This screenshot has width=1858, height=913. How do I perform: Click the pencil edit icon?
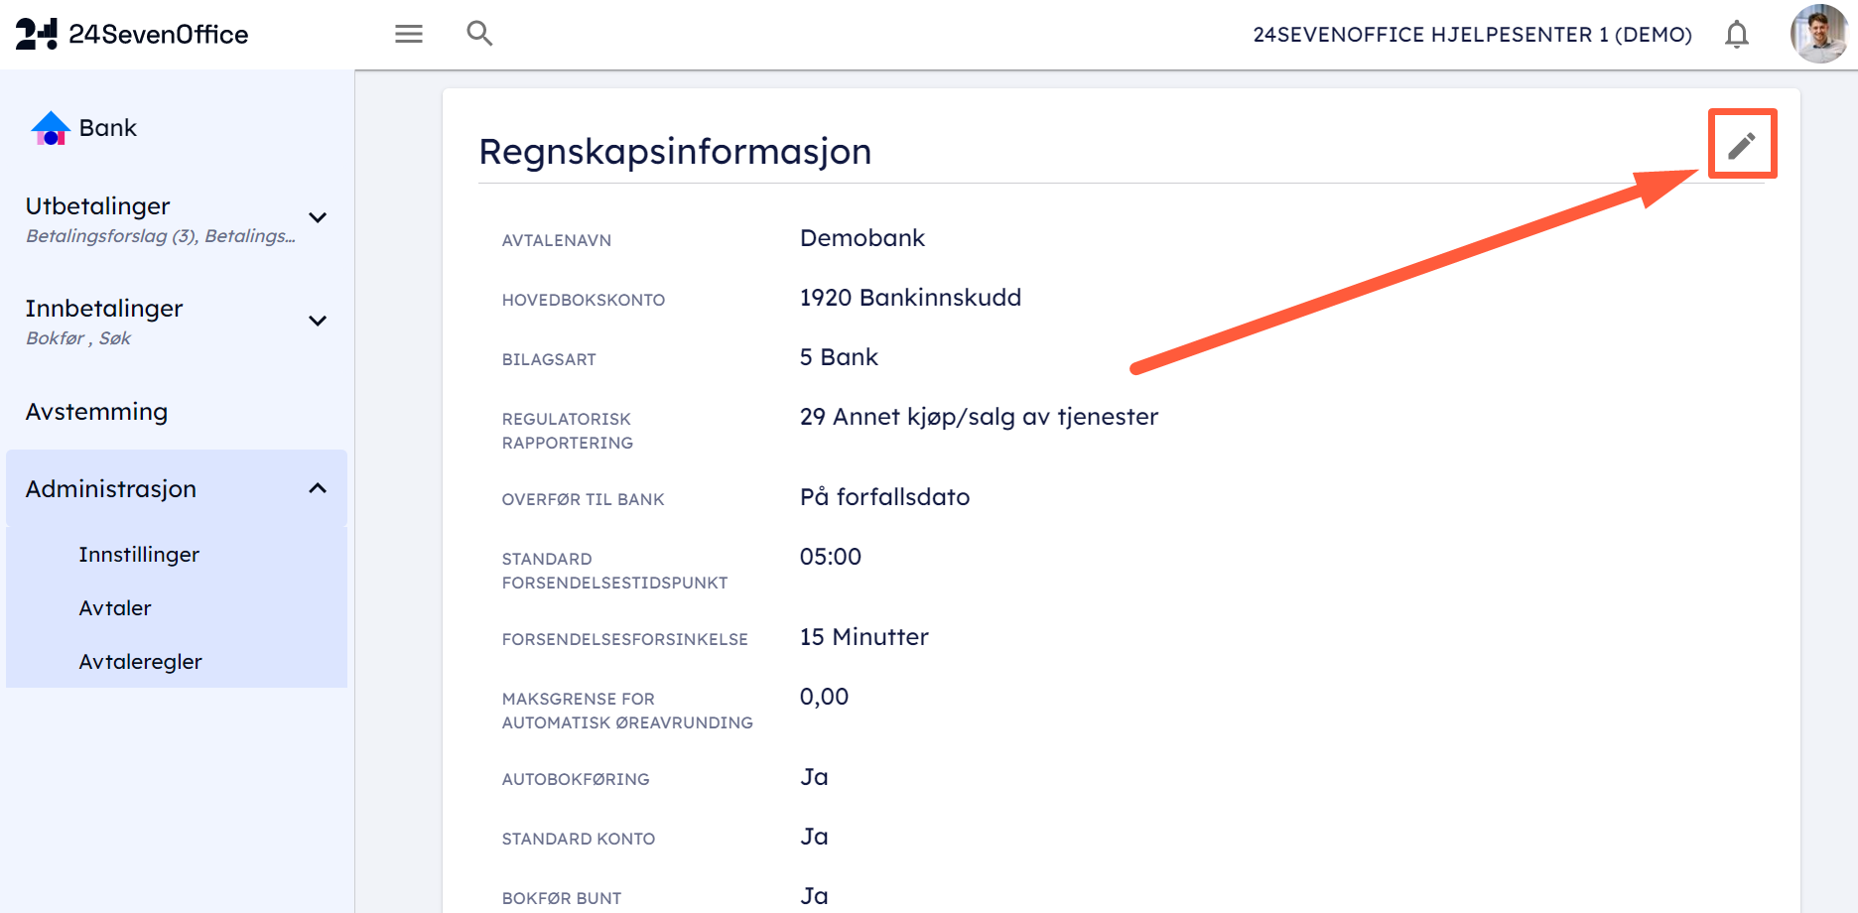pyautogui.click(x=1742, y=146)
